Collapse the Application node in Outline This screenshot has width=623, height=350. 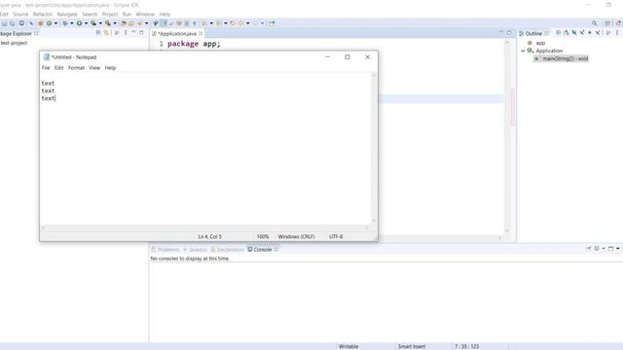coord(523,51)
